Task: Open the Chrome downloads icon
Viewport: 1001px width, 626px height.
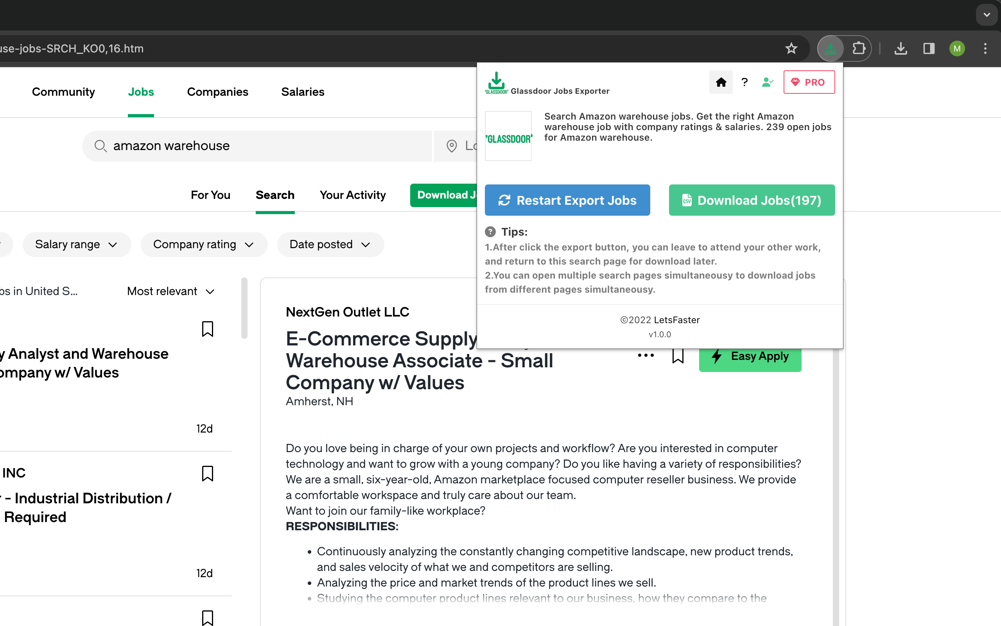Action: (901, 48)
